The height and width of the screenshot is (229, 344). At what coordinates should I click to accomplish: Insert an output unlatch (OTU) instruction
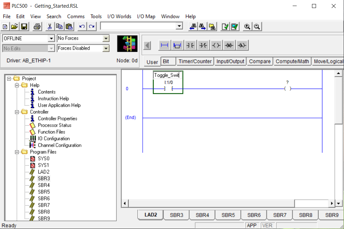[229, 45]
